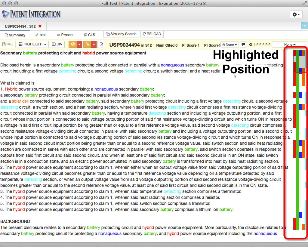Viewport: 308px width, 247px height.
Task: Click the highlight position overview map viewport
Action: 300,61
